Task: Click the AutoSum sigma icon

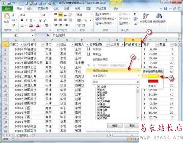Action: click(135, 14)
